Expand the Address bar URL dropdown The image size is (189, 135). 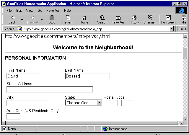pyautogui.click(x=172, y=29)
